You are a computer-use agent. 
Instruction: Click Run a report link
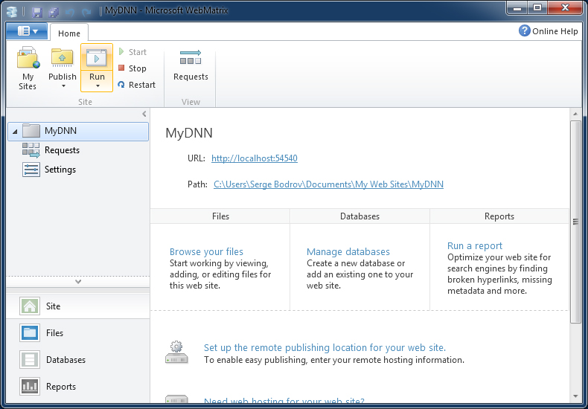[475, 245]
